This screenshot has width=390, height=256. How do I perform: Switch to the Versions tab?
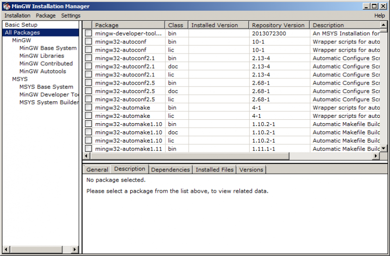coord(251,169)
